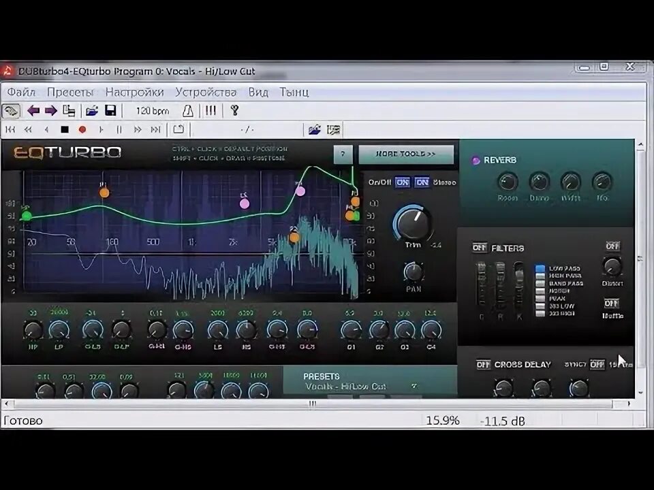Viewport: 654px width, 490px height.
Task: Toggle the first On/Off ON switch
Action: click(403, 182)
